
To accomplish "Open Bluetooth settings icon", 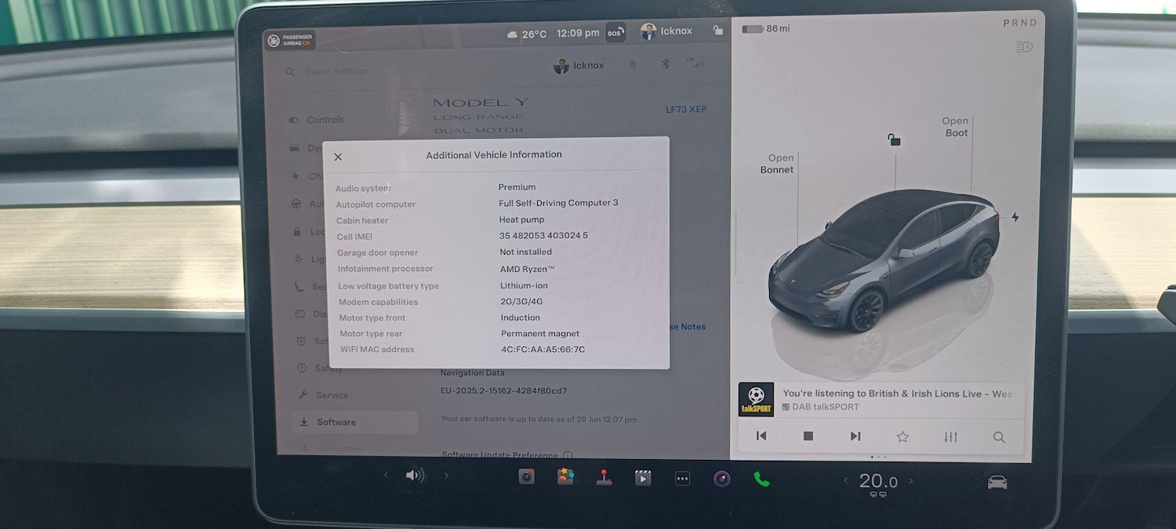I will click(x=666, y=63).
